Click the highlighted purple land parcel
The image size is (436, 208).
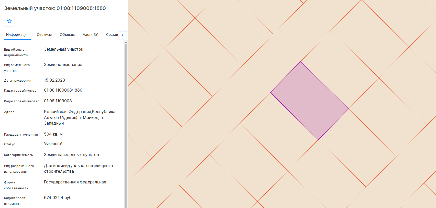coord(309,101)
